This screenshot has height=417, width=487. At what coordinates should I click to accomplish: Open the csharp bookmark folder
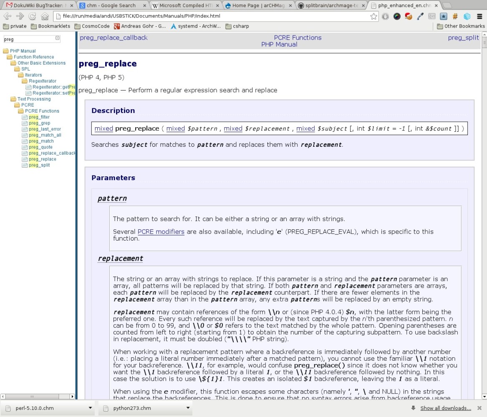237,26
